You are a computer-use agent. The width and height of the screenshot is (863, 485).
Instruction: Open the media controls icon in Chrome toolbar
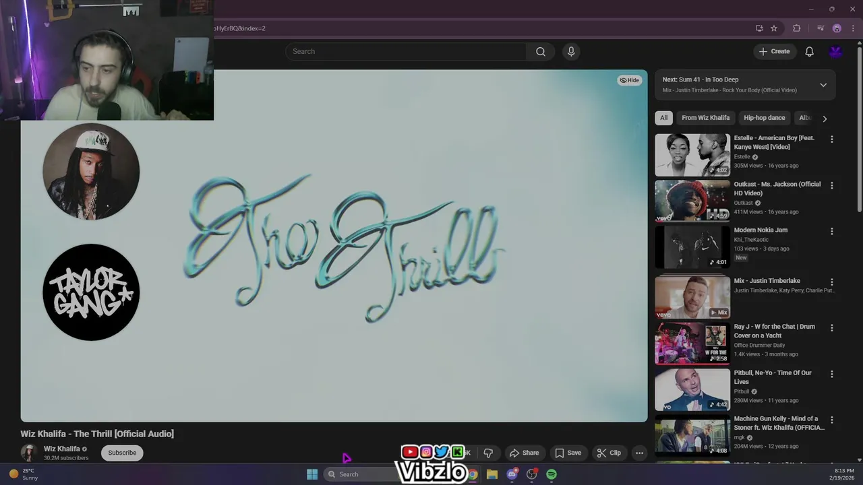[x=821, y=28]
